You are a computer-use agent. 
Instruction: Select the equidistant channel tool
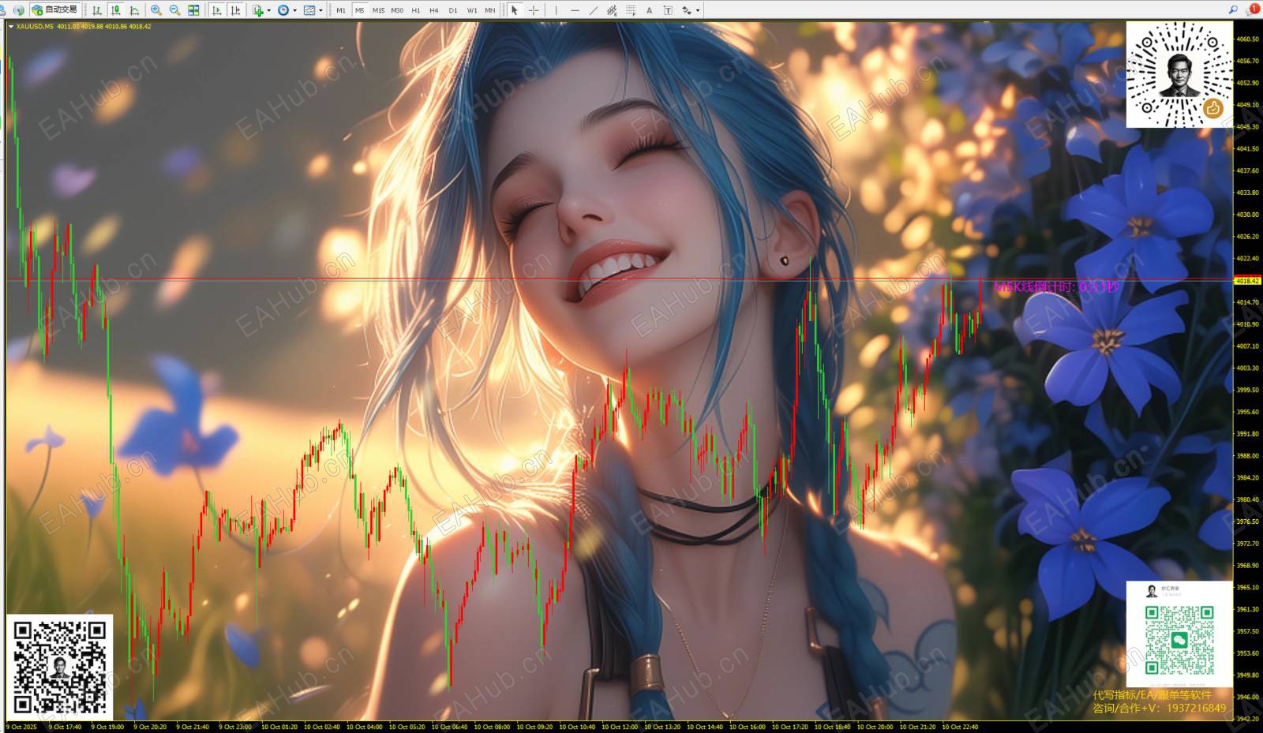[613, 10]
